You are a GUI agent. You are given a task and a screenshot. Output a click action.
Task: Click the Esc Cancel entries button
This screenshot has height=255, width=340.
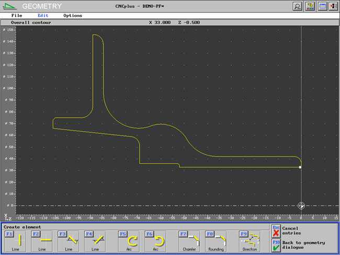pos(276,231)
